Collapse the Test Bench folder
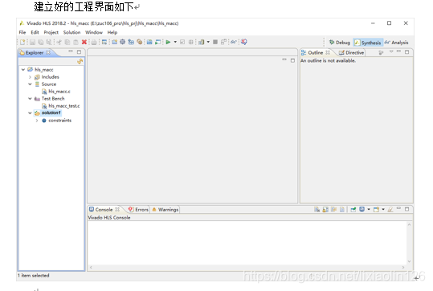 click(x=30, y=98)
